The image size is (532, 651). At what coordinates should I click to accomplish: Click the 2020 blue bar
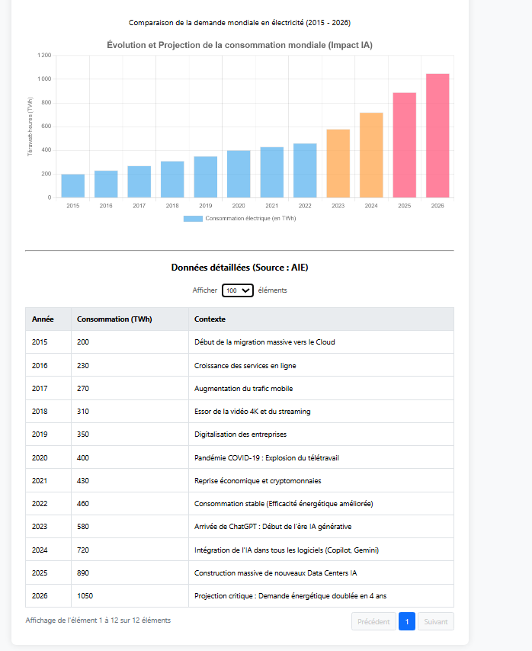[239, 174]
